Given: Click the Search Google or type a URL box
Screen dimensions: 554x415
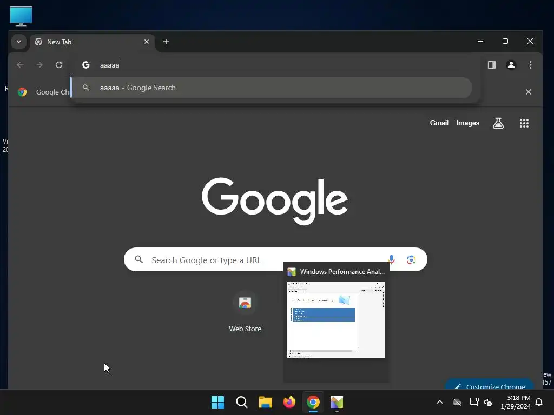Looking at the screenshot, I should 275,260.
